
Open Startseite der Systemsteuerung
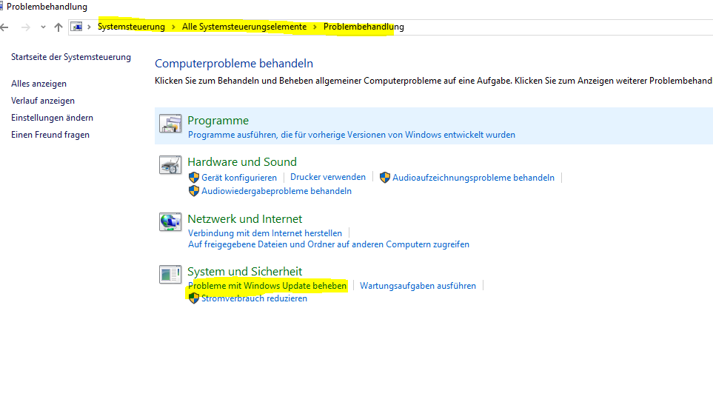click(x=71, y=57)
